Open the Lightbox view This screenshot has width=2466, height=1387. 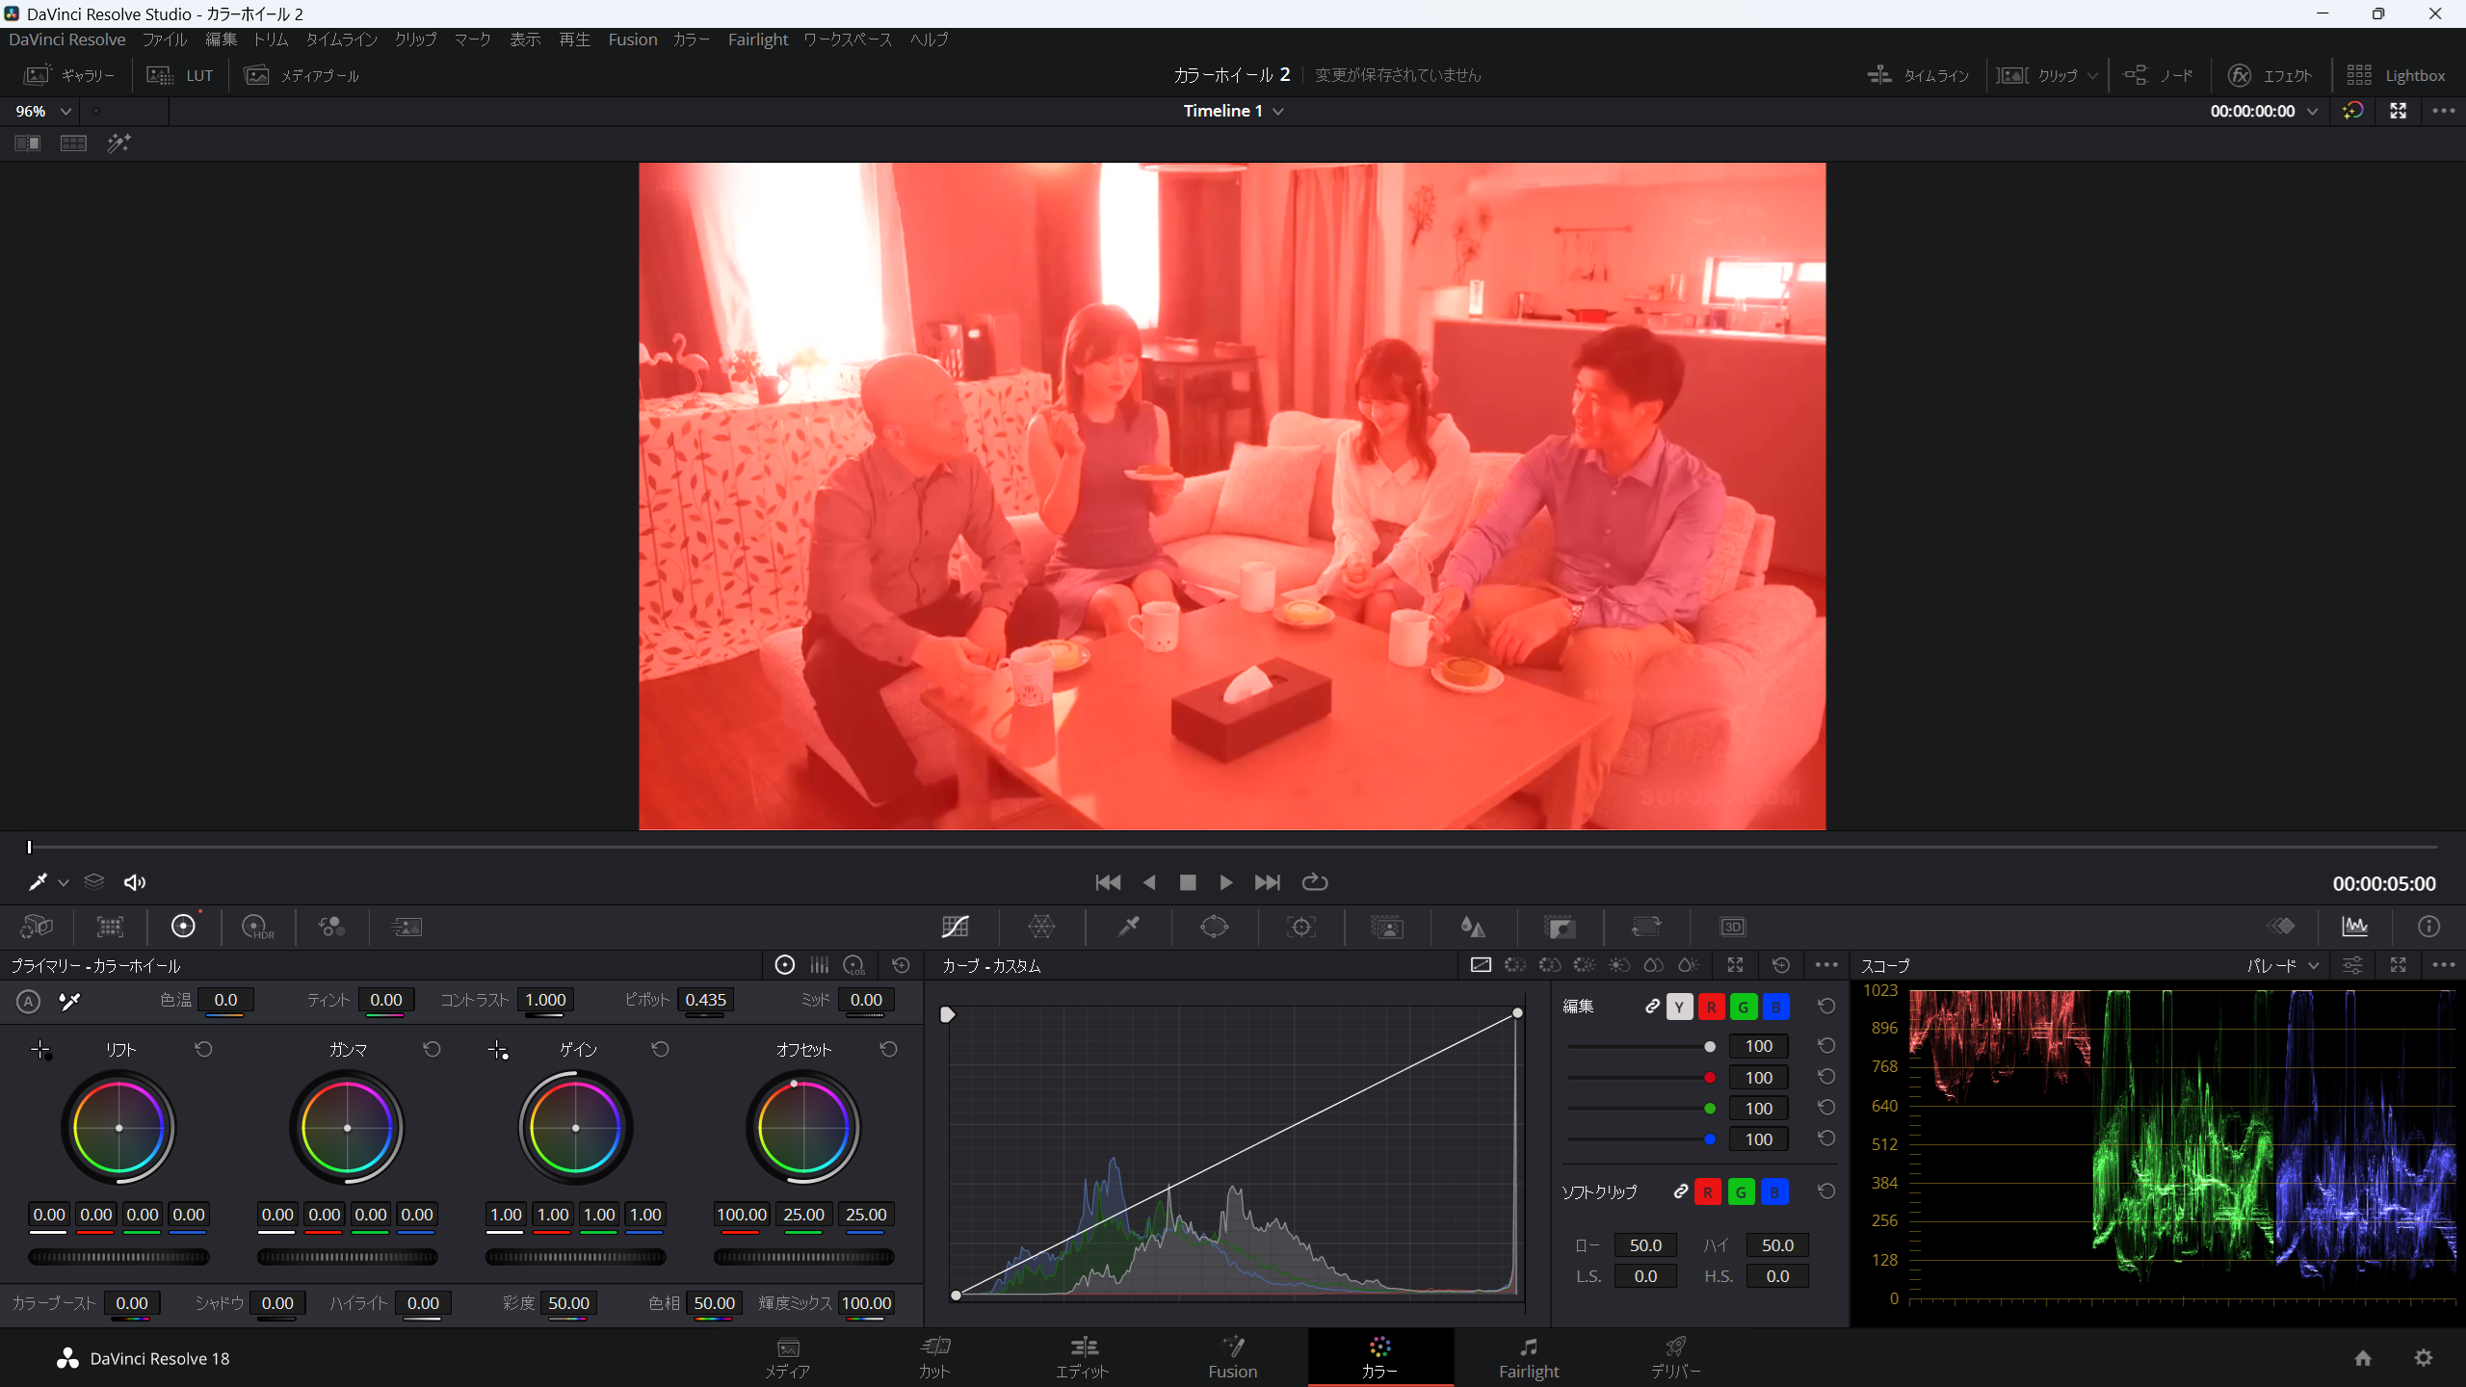pyautogui.click(x=2396, y=75)
